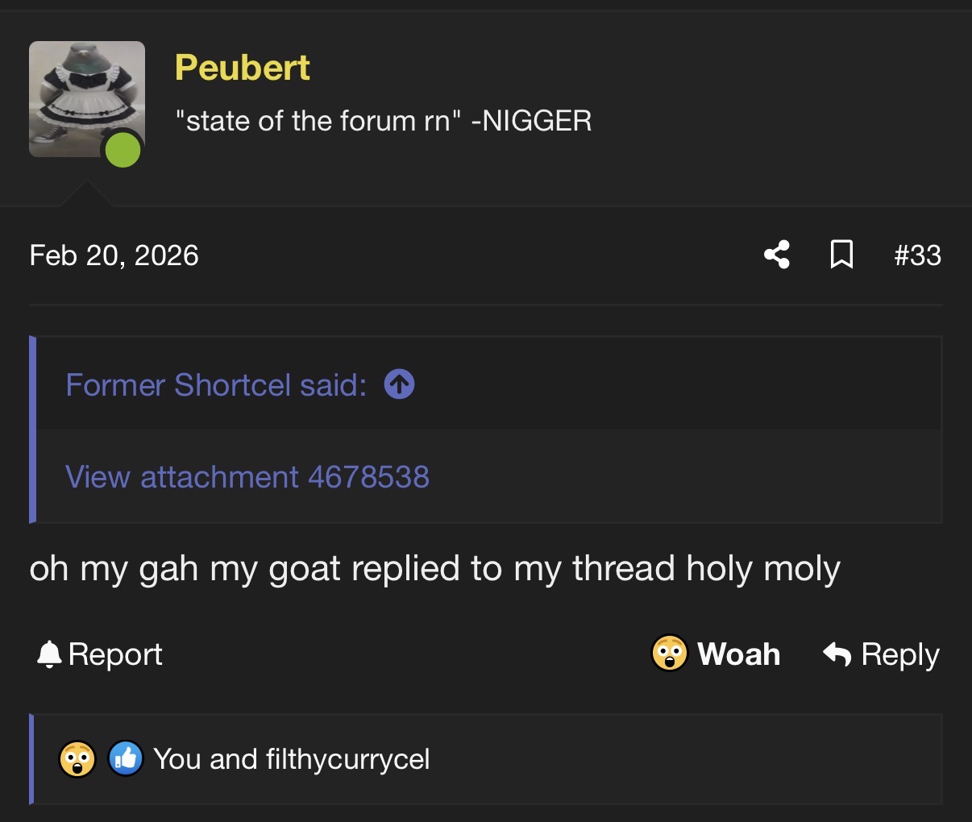Open the blue thumbs-up reaction in the reactions bar
The width and height of the screenshot is (972, 822).
coord(125,758)
